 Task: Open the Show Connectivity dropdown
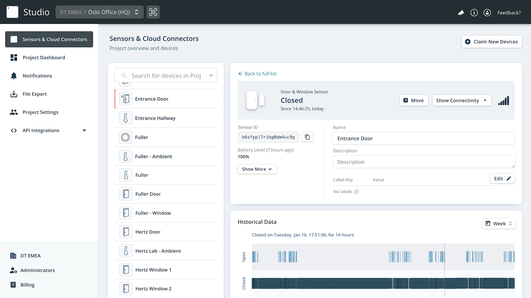tap(462, 100)
